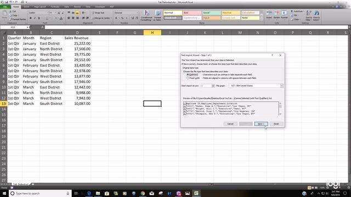The height and width of the screenshot is (197, 351).
Task: Open the font size dropdown
Action: pyautogui.click(x=55, y=13)
